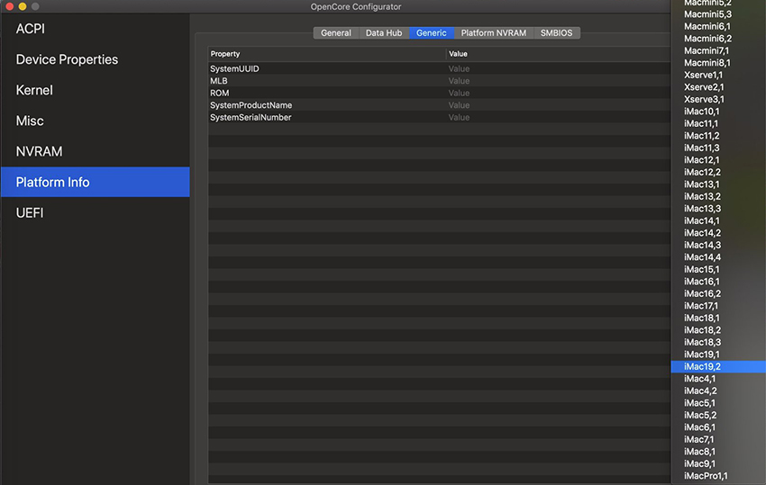
Task: Switch to the SMBIOS tab
Action: click(x=556, y=32)
